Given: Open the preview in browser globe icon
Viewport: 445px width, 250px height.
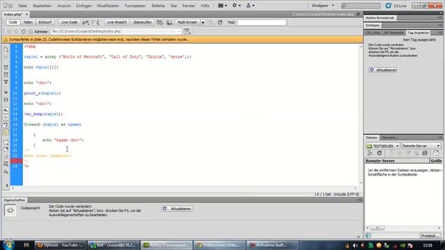Looking at the screenshot, I should tap(170, 22).
